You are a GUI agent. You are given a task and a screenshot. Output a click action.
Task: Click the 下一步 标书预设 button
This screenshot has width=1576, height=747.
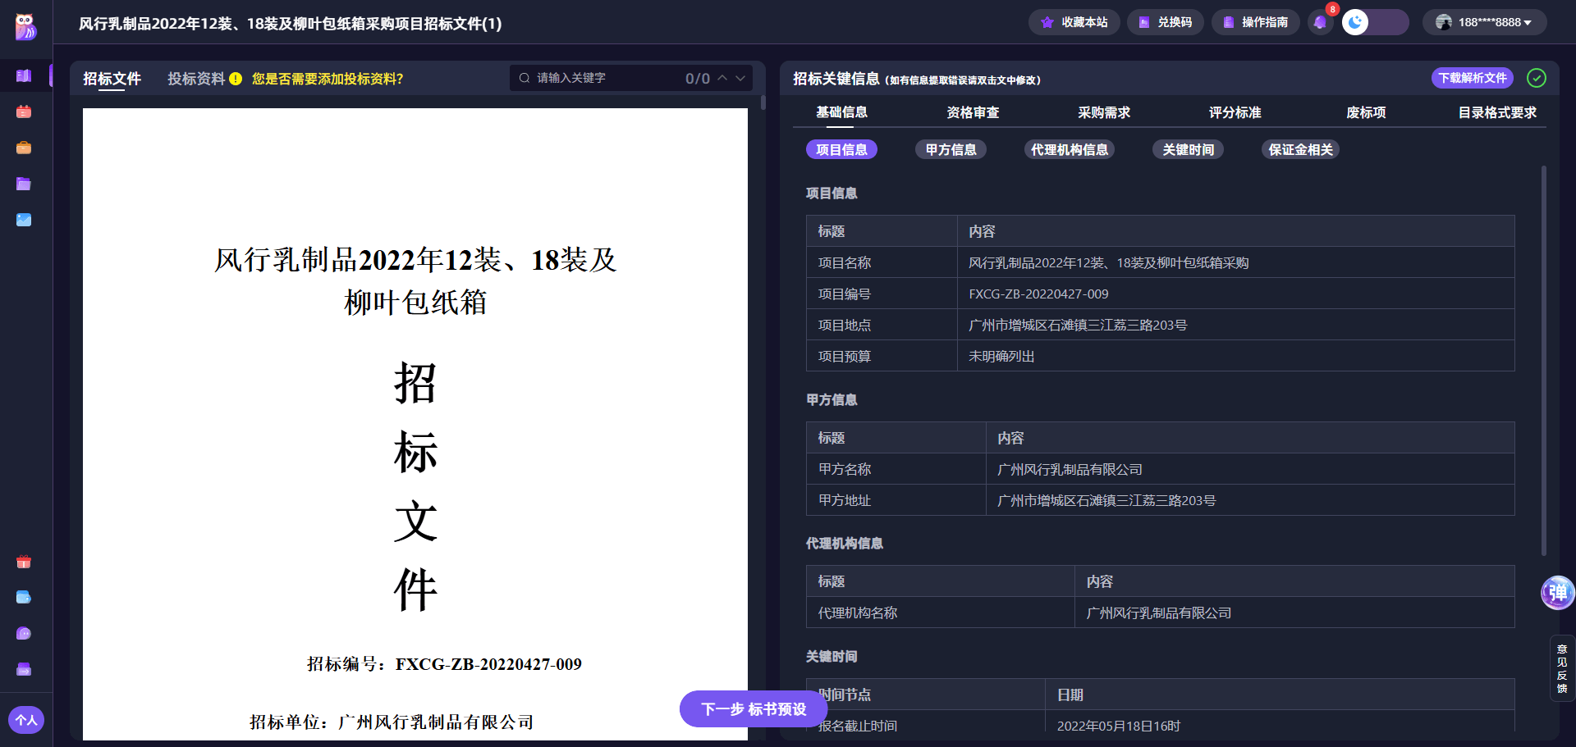coord(753,708)
